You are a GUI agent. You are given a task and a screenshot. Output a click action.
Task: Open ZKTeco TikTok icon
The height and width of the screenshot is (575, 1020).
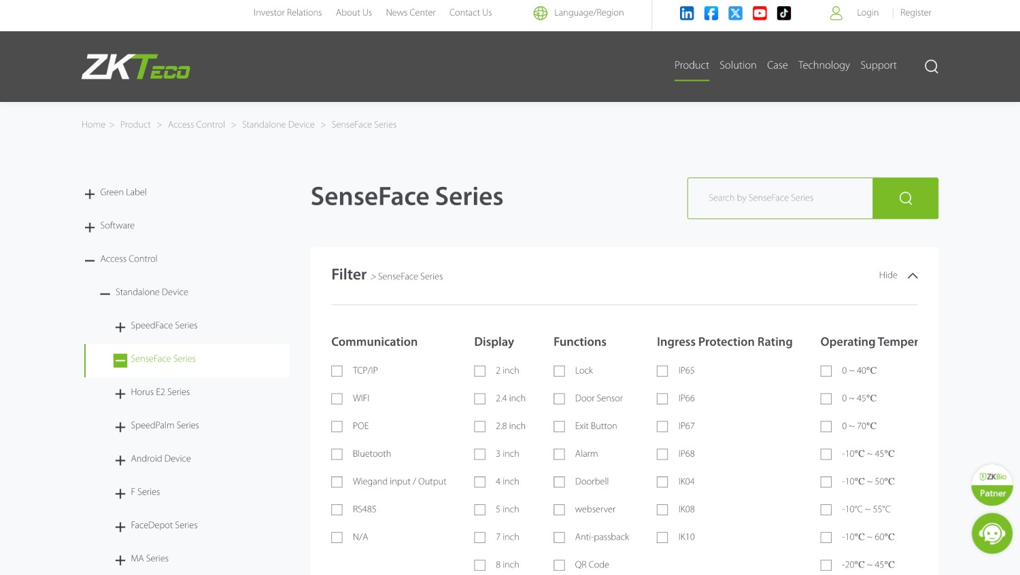coord(784,13)
